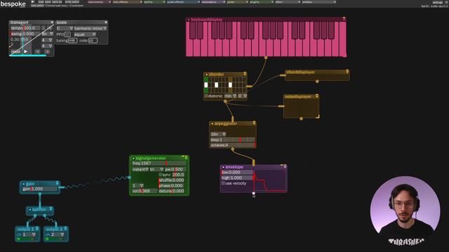Open the envelope module title dropdown triangle
Image resolution: width=449 pixels, height=252 pixels.
(x=285, y=167)
